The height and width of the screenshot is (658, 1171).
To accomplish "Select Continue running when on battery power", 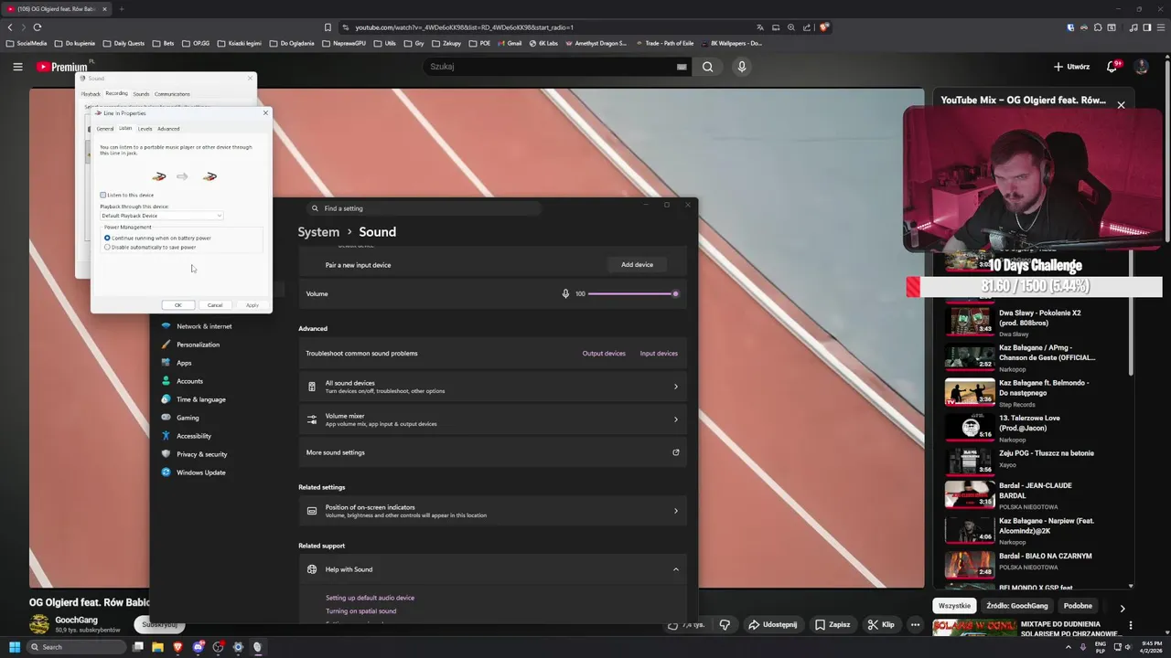I will tap(107, 238).
